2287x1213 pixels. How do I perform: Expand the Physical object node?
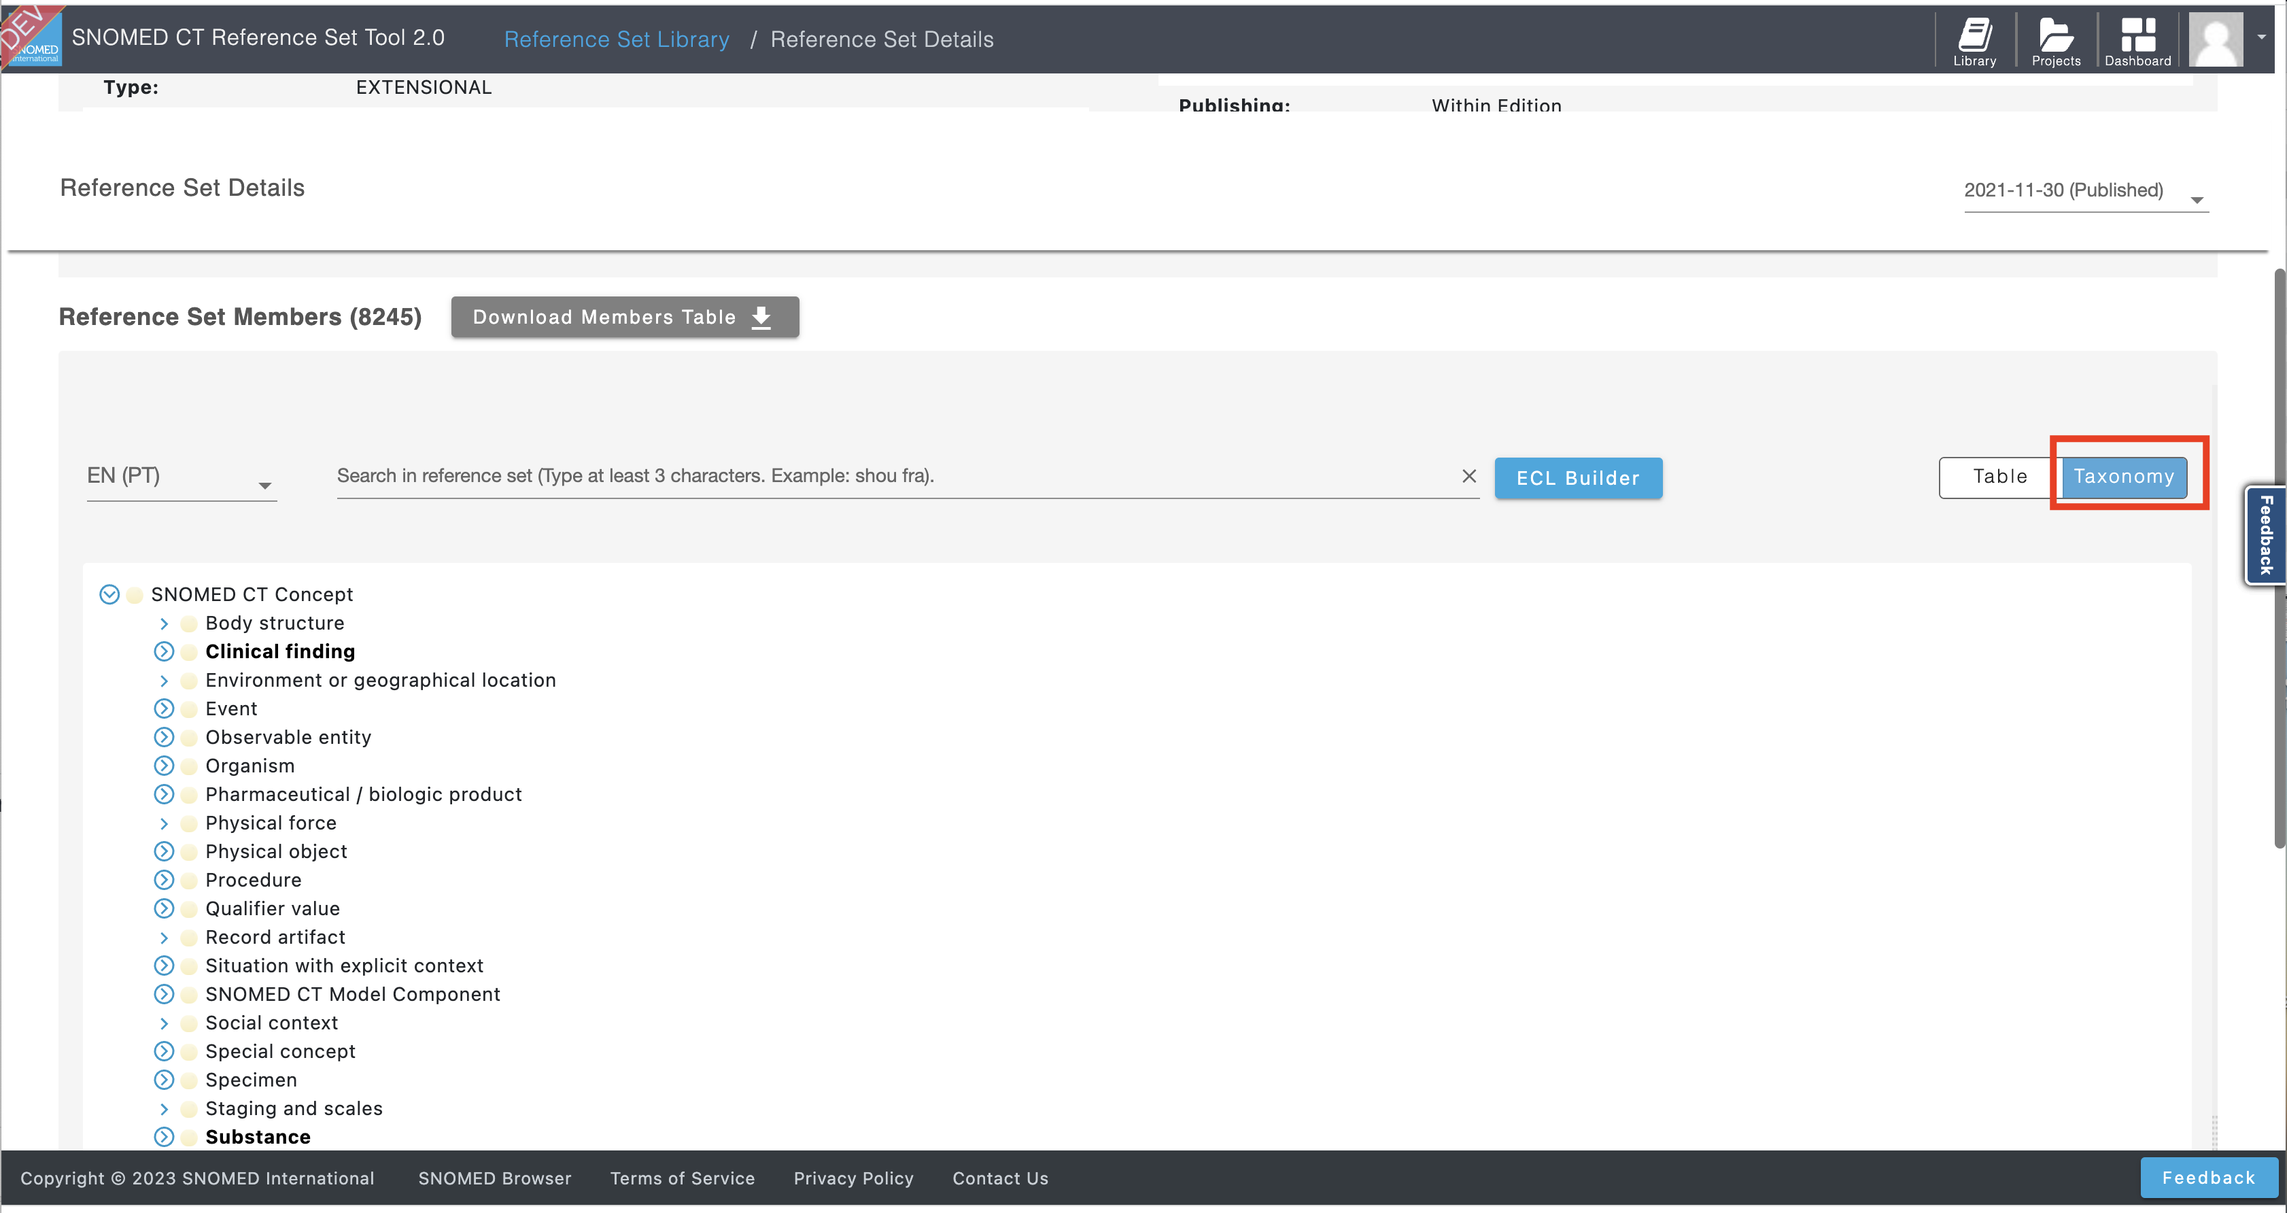165,851
